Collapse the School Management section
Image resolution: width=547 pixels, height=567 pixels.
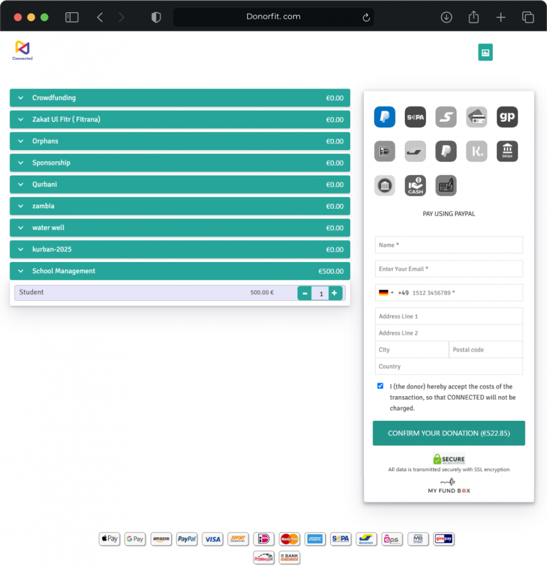pyautogui.click(x=180, y=271)
